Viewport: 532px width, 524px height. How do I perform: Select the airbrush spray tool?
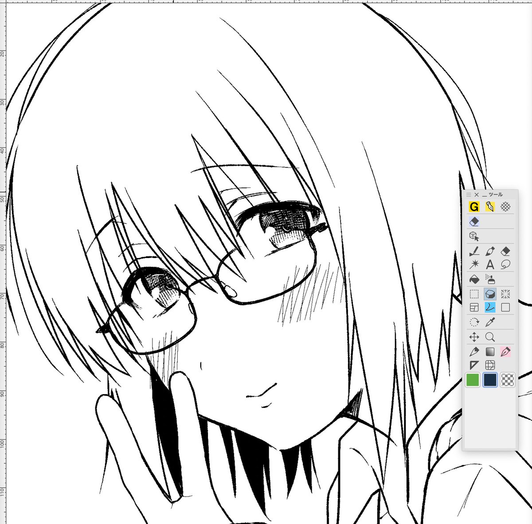pos(489,279)
